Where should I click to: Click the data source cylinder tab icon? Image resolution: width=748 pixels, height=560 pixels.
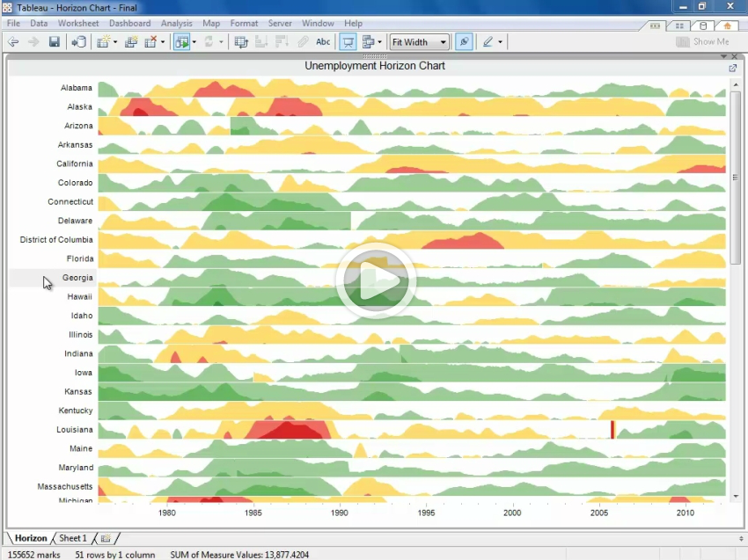pyautogui.click(x=702, y=25)
